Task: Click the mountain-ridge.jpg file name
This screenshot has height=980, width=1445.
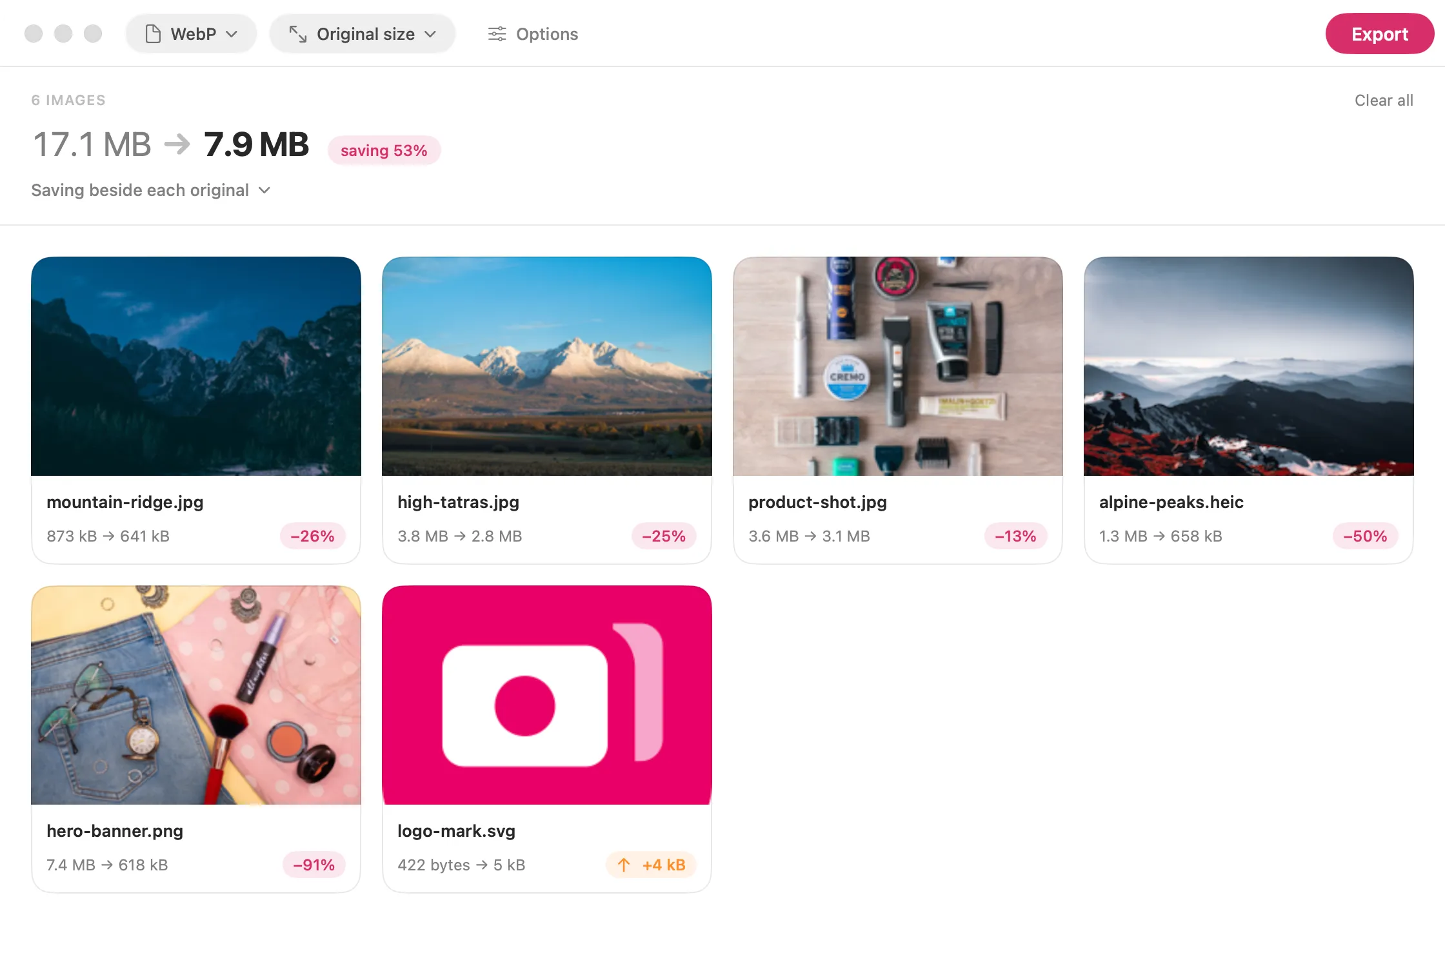Action: coord(125,502)
